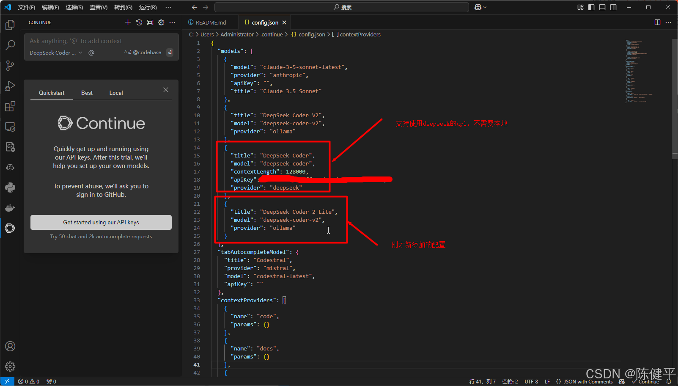Click config.json in the breadcrumb

[308, 35]
